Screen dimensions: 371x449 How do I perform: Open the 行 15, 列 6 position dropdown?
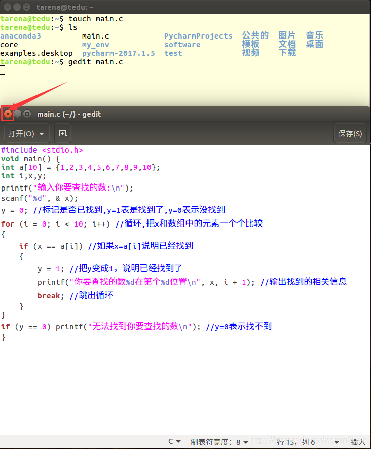[x=308, y=442]
